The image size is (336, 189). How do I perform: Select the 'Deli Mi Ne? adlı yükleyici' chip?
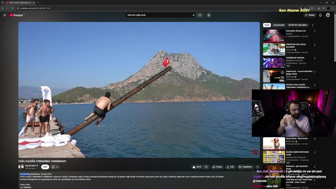pos(298,25)
